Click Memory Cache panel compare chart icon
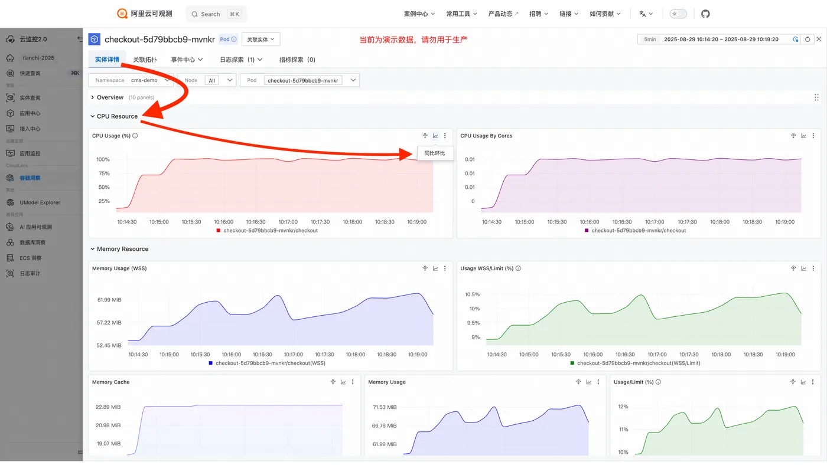Screen dimensions: 827x465 point(343,382)
